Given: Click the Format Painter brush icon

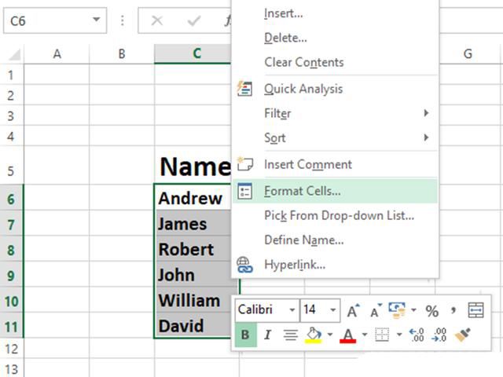Looking at the screenshot, I should click(463, 335).
